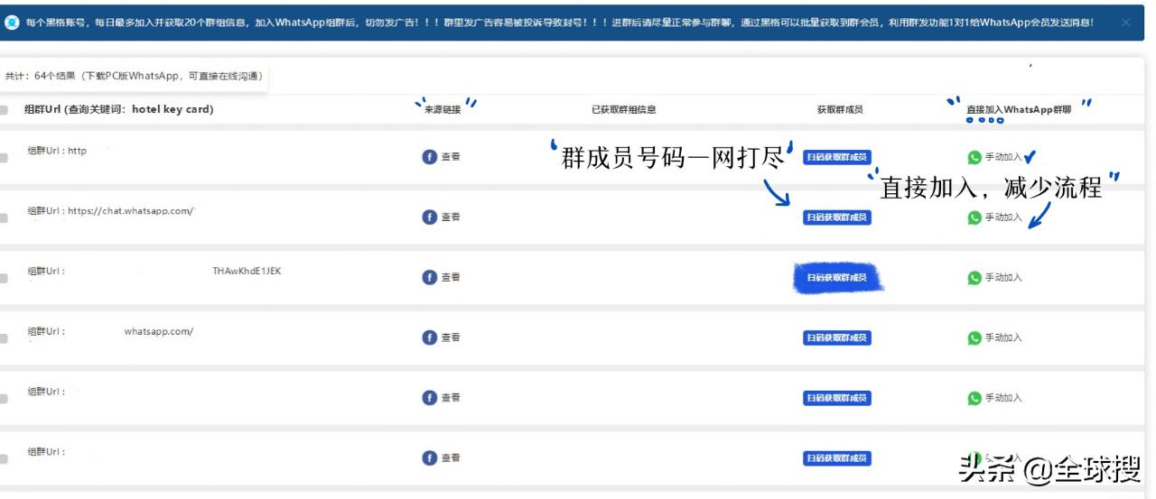Viewport: 1156px width, 499px height.
Task: Click the 来源链接 column header
Action: click(443, 110)
